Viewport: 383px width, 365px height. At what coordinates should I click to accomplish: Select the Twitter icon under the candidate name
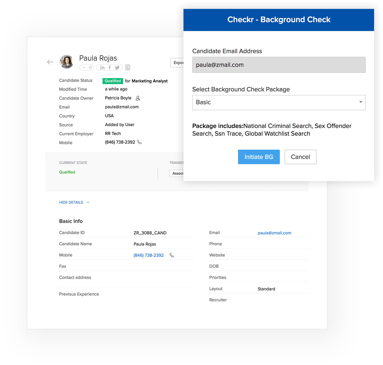point(117,67)
